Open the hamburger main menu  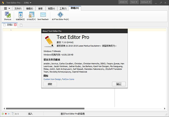(x=6, y=8)
